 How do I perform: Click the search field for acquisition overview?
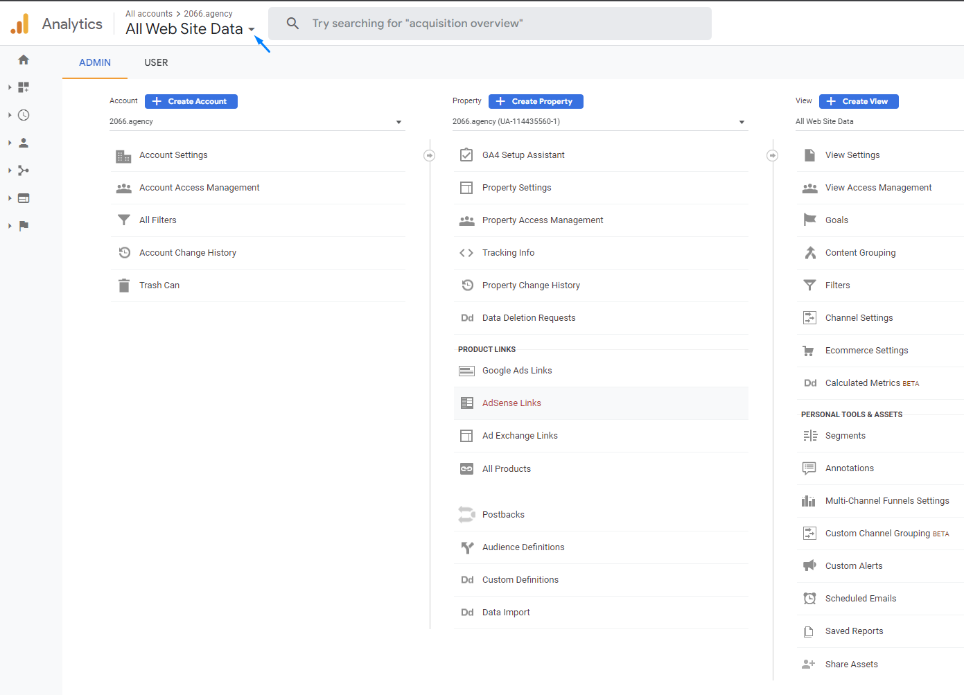click(490, 24)
